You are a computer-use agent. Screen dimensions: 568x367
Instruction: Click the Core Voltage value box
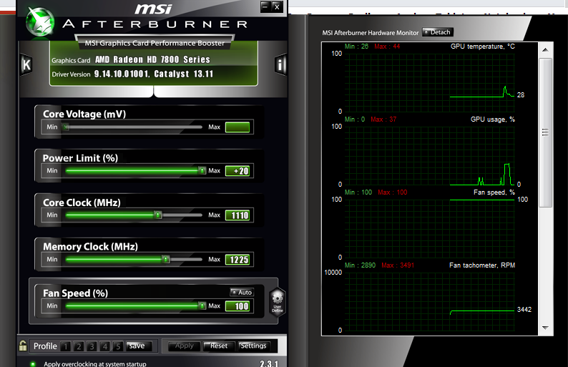pos(238,127)
